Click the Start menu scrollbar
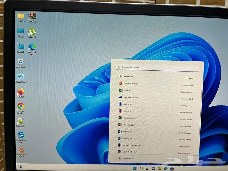 [x=201, y=109]
